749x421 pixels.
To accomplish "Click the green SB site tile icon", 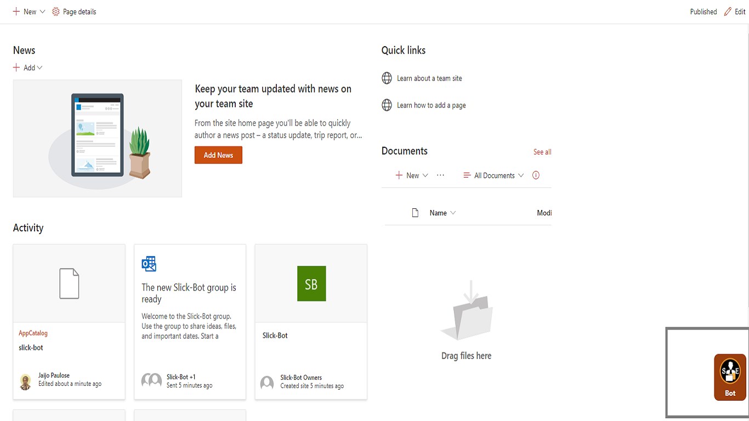I will pos(311,283).
